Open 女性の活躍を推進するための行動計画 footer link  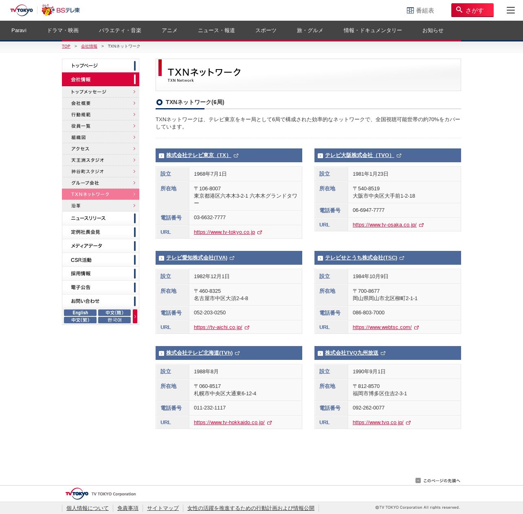pyautogui.click(x=251, y=508)
